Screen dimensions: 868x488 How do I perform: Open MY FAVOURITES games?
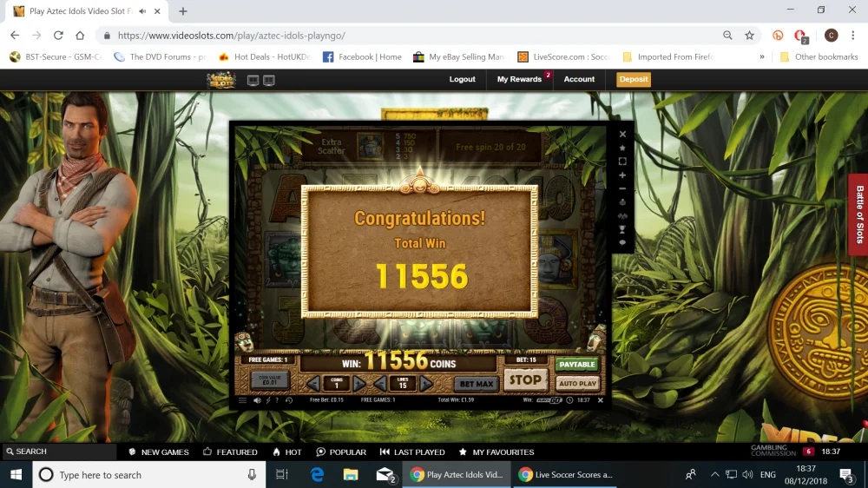(x=496, y=452)
